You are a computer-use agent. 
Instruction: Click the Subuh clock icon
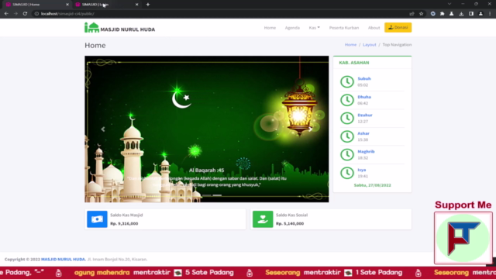coord(347,81)
